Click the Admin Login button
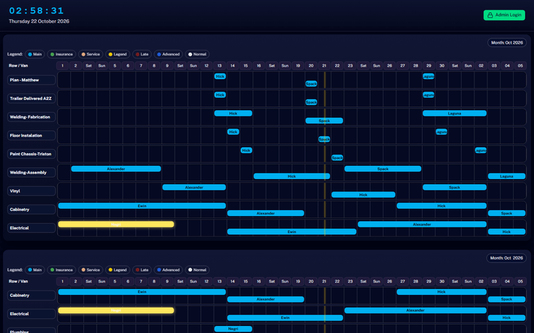The image size is (534, 333). click(x=504, y=15)
